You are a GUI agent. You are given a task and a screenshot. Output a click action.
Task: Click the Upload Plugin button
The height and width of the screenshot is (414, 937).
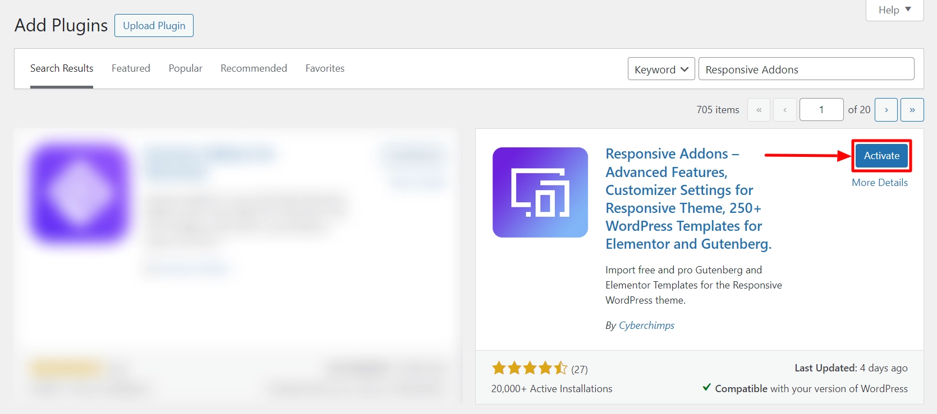154,26
